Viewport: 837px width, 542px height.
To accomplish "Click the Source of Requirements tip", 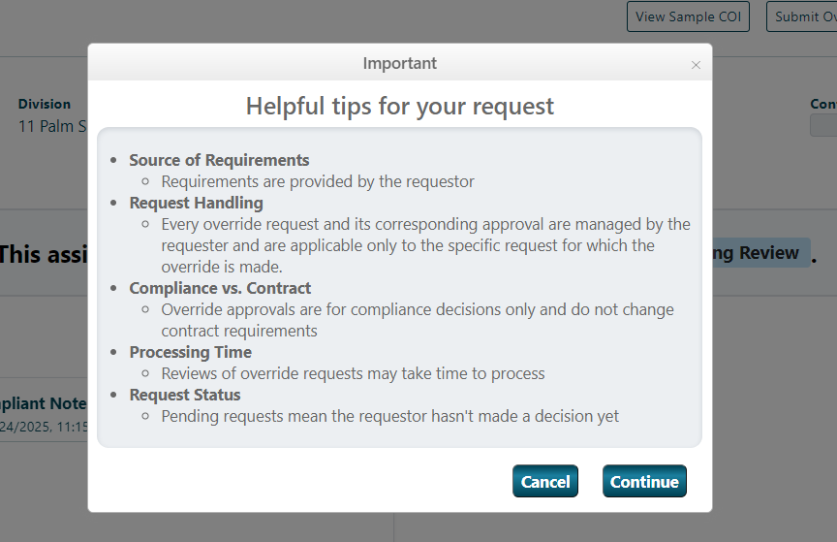I will [219, 160].
